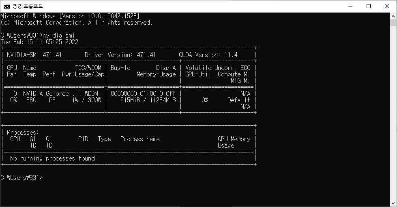Click the '38C' temperature value
The width and height of the screenshot is (397, 207).
(31, 100)
